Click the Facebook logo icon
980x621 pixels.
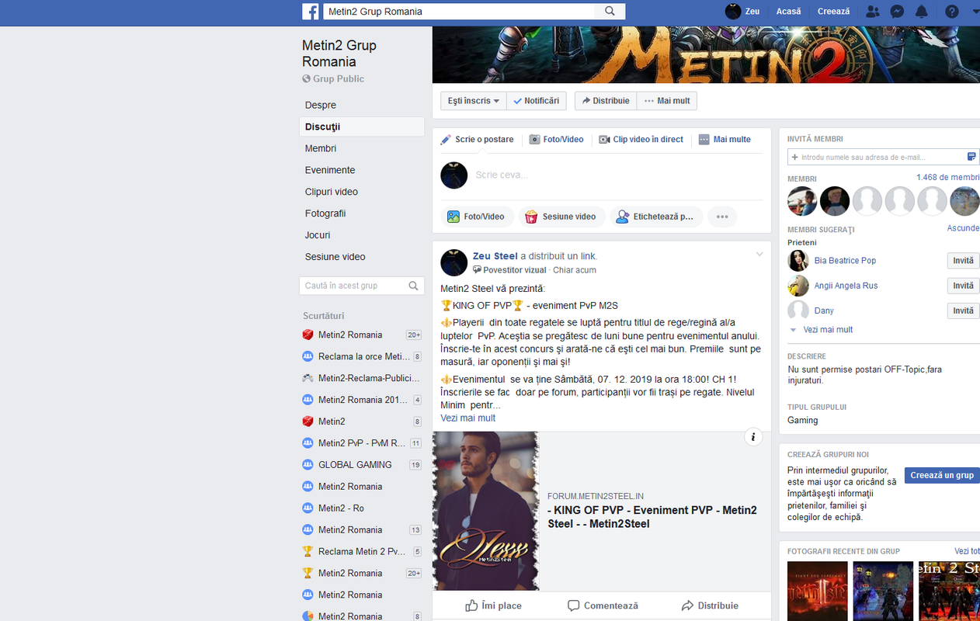[x=311, y=12]
